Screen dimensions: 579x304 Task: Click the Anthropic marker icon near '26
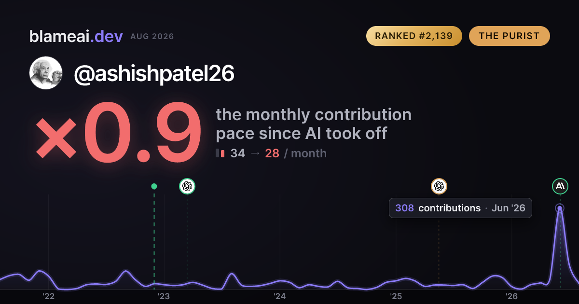point(560,186)
